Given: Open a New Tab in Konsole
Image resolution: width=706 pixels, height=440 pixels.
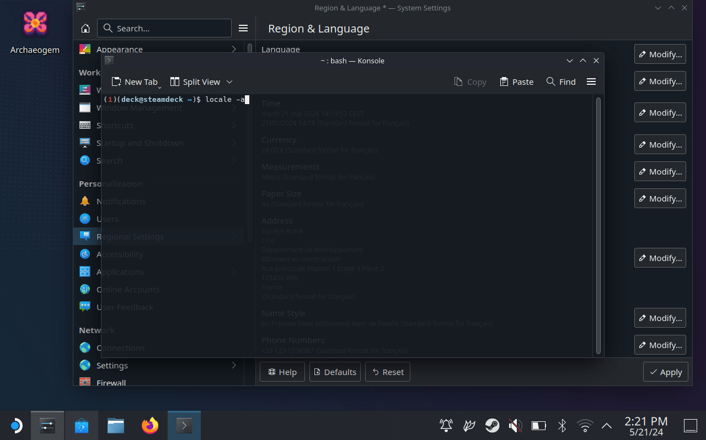Looking at the screenshot, I should click(134, 82).
